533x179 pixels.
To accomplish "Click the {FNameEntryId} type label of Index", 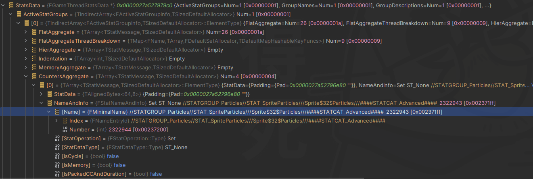I will (112, 121).
